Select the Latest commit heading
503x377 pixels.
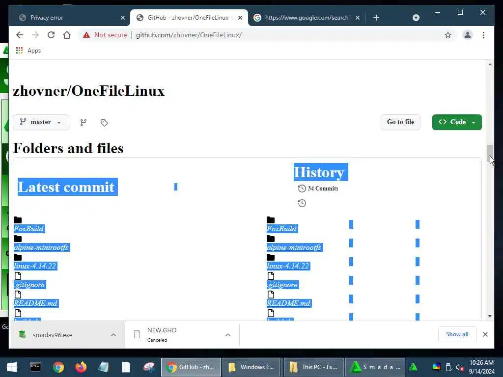67,187
